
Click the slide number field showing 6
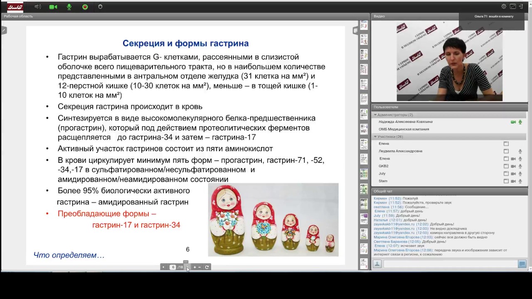pos(173,267)
